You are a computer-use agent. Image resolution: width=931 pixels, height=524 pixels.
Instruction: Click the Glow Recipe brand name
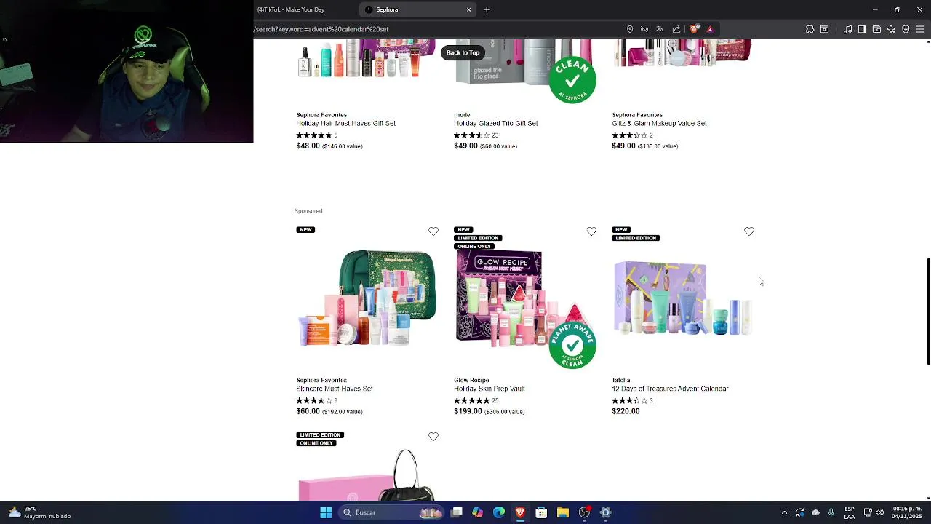coord(471,380)
